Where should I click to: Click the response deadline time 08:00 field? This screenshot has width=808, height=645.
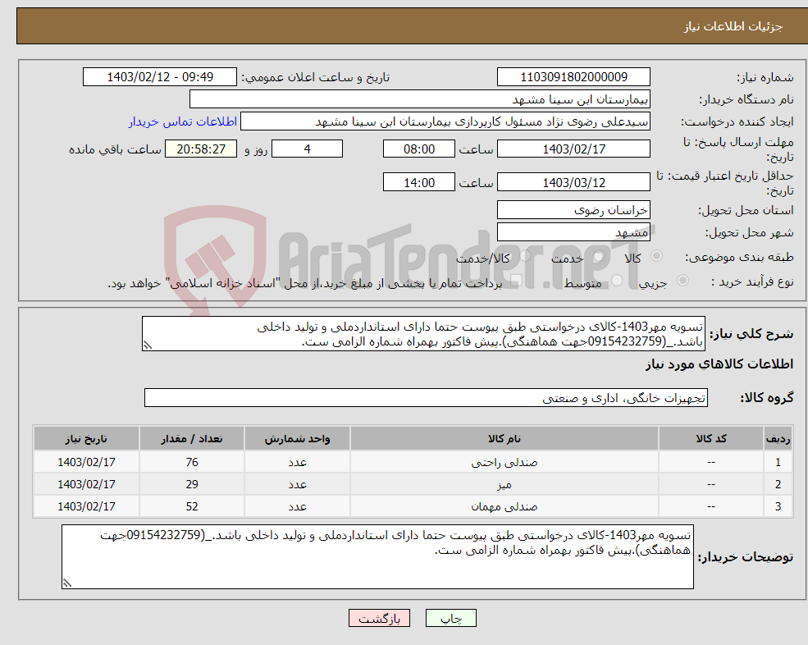pos(419,149)
